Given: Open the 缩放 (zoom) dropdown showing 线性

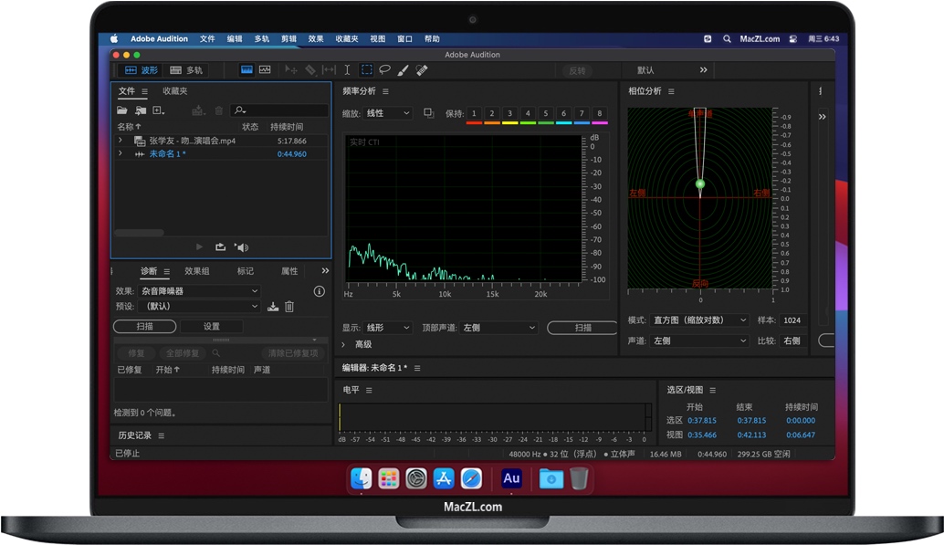Looking at the screenshot, I should [386, 113].
